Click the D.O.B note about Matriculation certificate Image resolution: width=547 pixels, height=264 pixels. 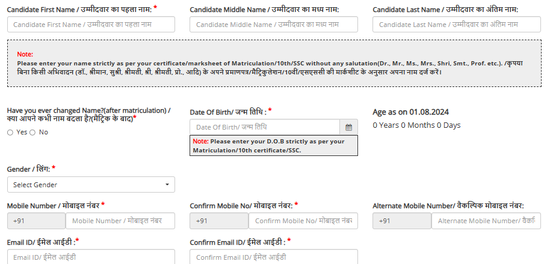click(274, 146)
